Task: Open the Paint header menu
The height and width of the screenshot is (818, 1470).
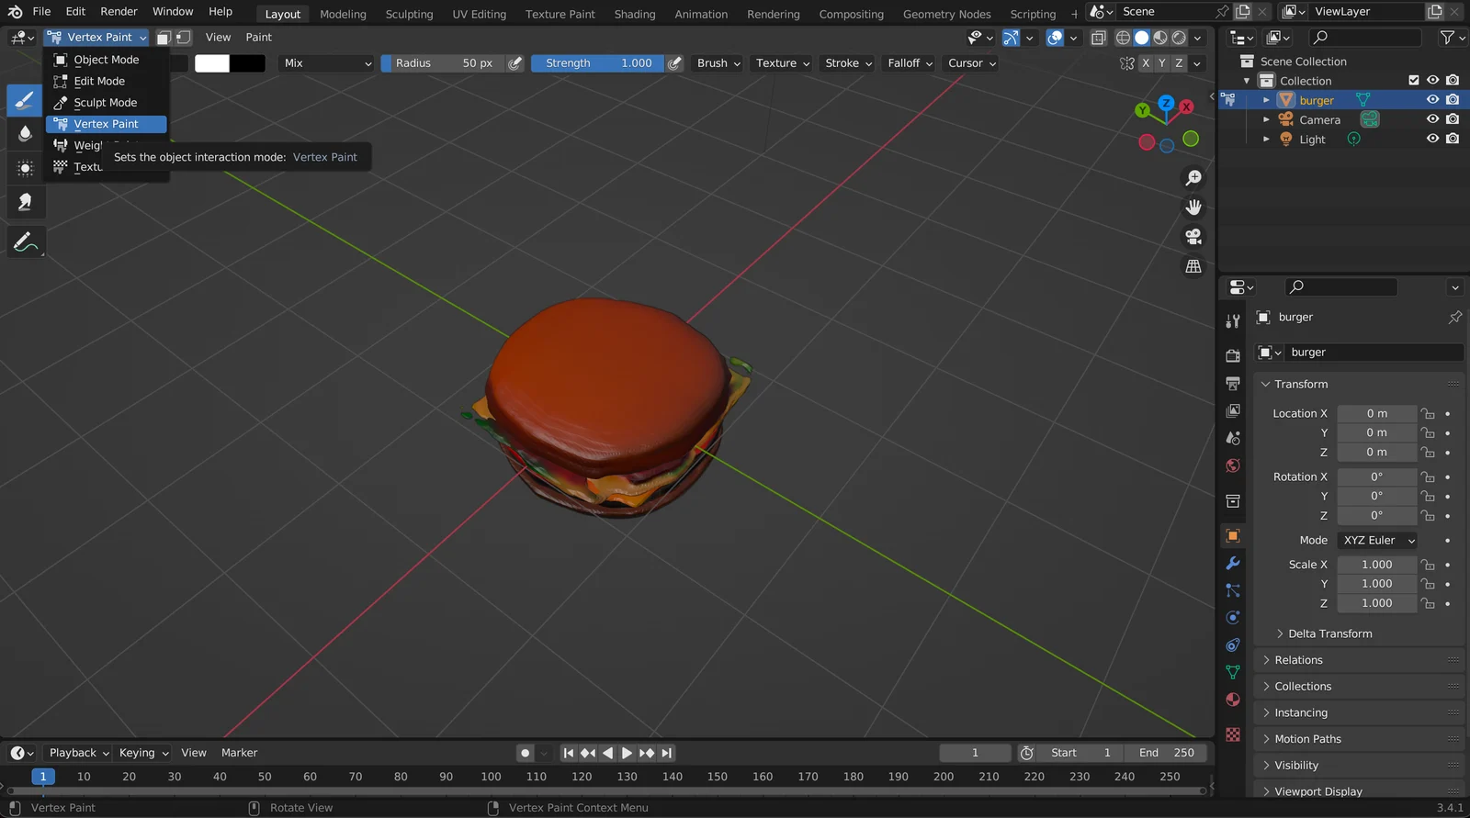Action: point(258,38)
